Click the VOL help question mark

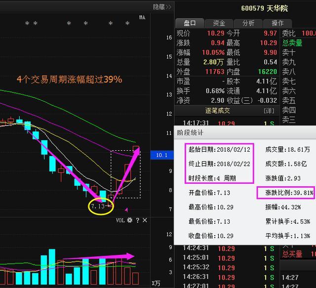click(x=137, y=220)
